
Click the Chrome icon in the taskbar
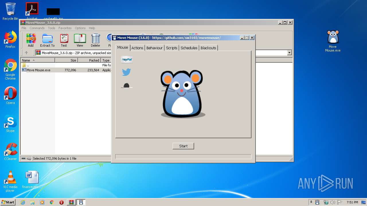click(52, 202)
